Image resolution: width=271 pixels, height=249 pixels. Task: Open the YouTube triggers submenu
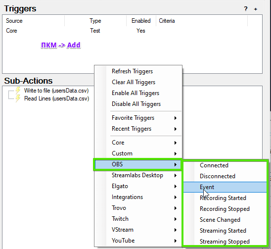(138, 241)
